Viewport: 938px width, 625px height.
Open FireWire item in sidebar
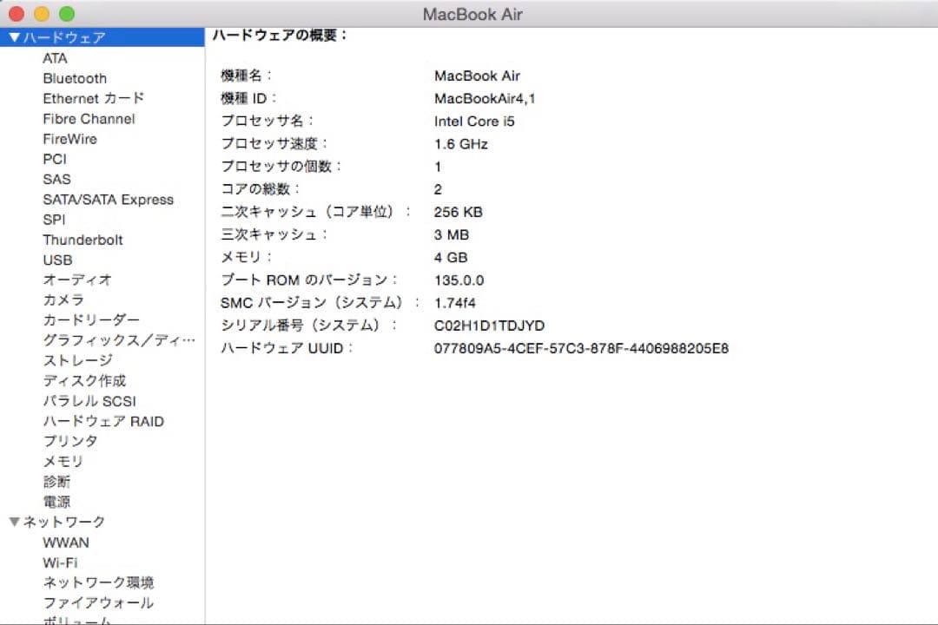click(x=70, y=139)
